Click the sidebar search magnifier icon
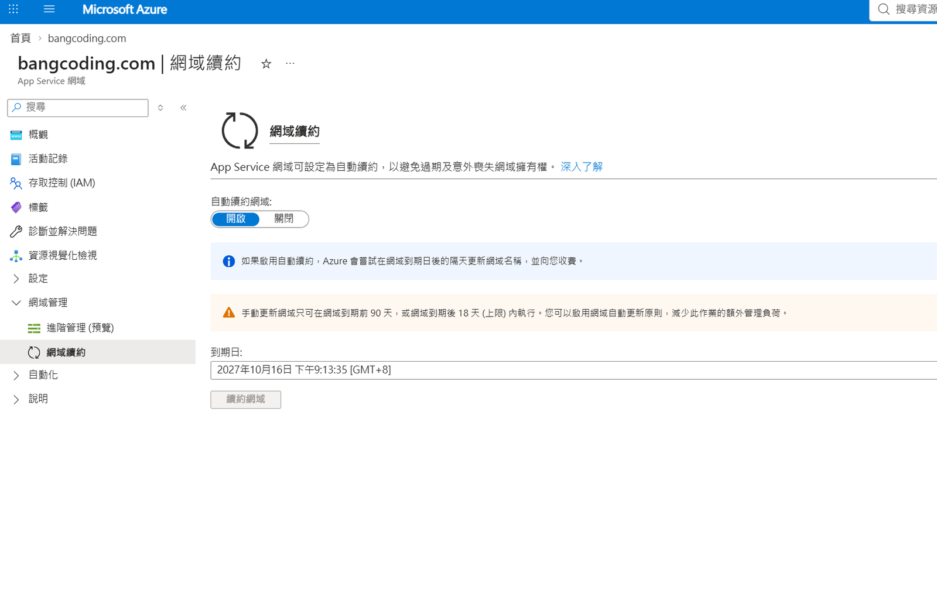 pyautogui.click(x=16, y=107)
